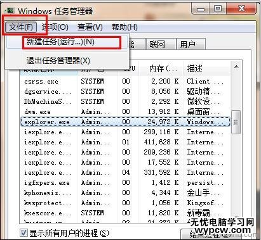Open the 帮助(H) menu
Viewport: 261px width, 240px height.
pyautogui.click(x=124, y=27)
